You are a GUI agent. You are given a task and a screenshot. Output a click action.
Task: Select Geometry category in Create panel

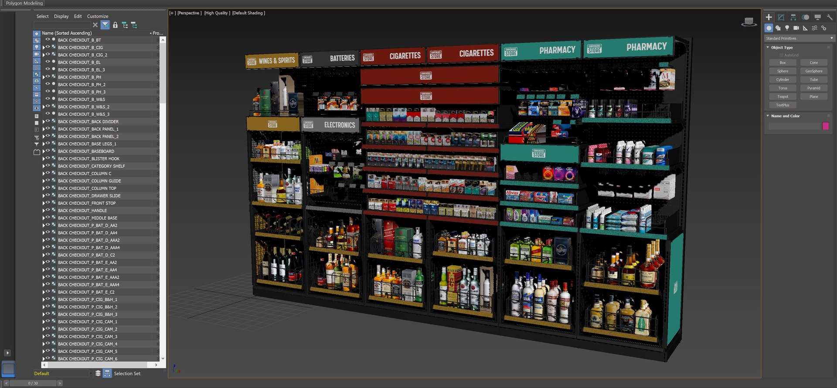[769, 28]
